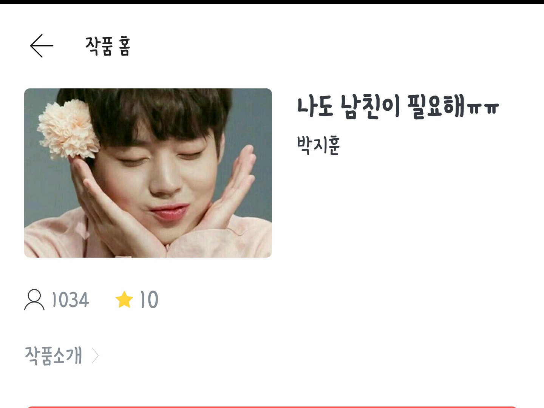The image size is (544, 408).
Task: Select the 작품 홈 header title
Action: click(x=108, y=46)
